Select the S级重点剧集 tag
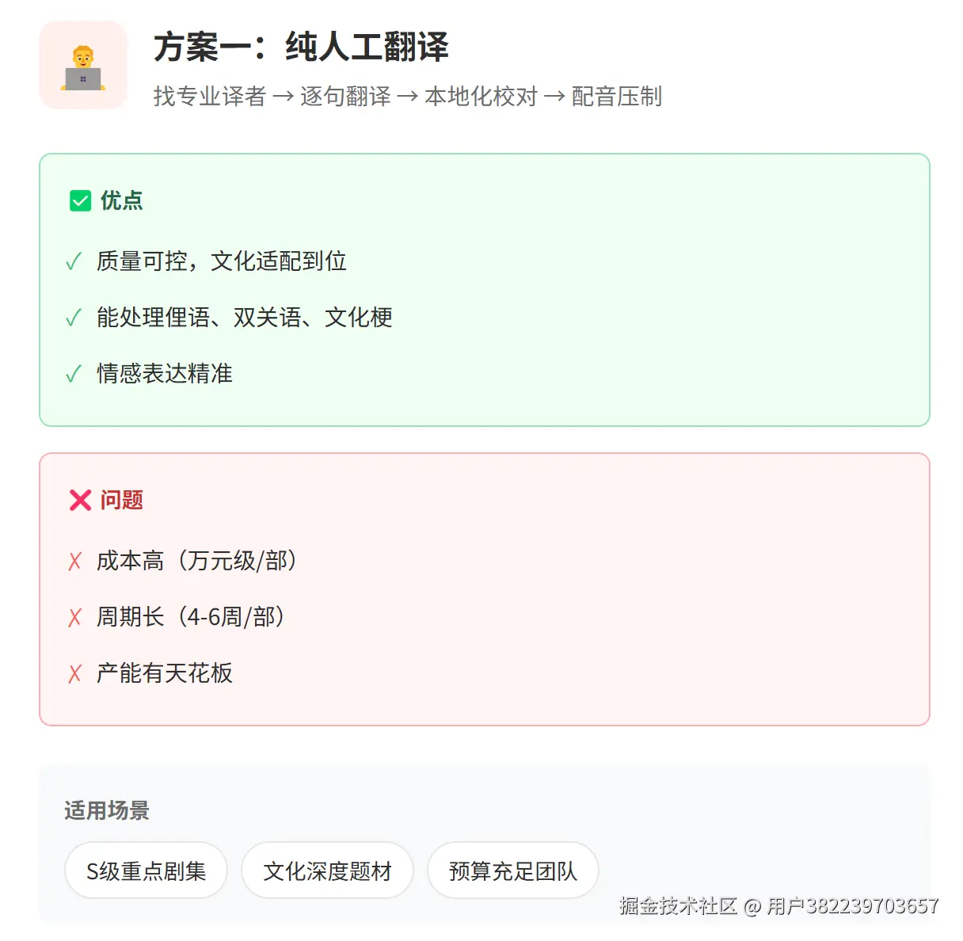963x941 pixels. 146,871
